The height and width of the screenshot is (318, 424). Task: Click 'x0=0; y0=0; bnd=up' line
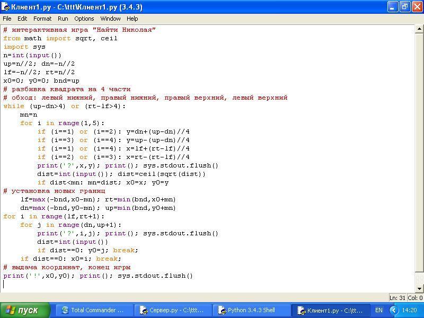pyautogui.click(x=41, y=81)
